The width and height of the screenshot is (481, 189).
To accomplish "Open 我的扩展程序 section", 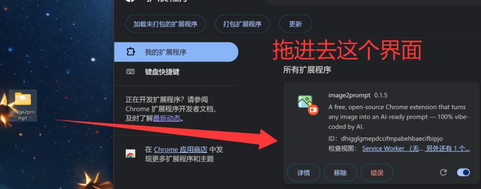I will [176, 52].
